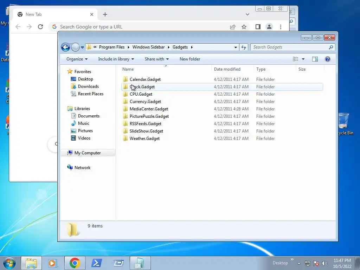The image size is (360, 270).
Task: Click the Explorer Back arrow button
Action: 65,47
